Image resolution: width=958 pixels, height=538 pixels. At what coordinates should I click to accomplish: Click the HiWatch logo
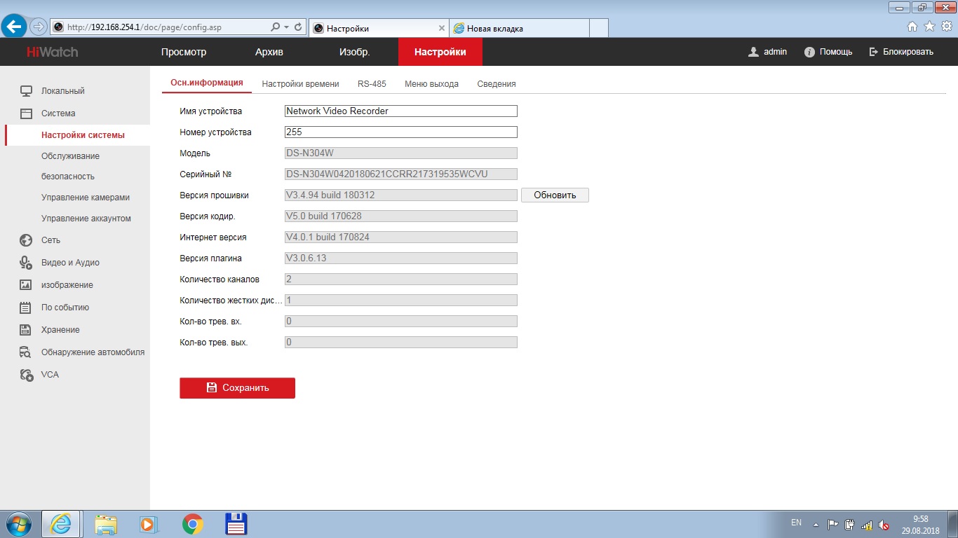tap(53, 52)
